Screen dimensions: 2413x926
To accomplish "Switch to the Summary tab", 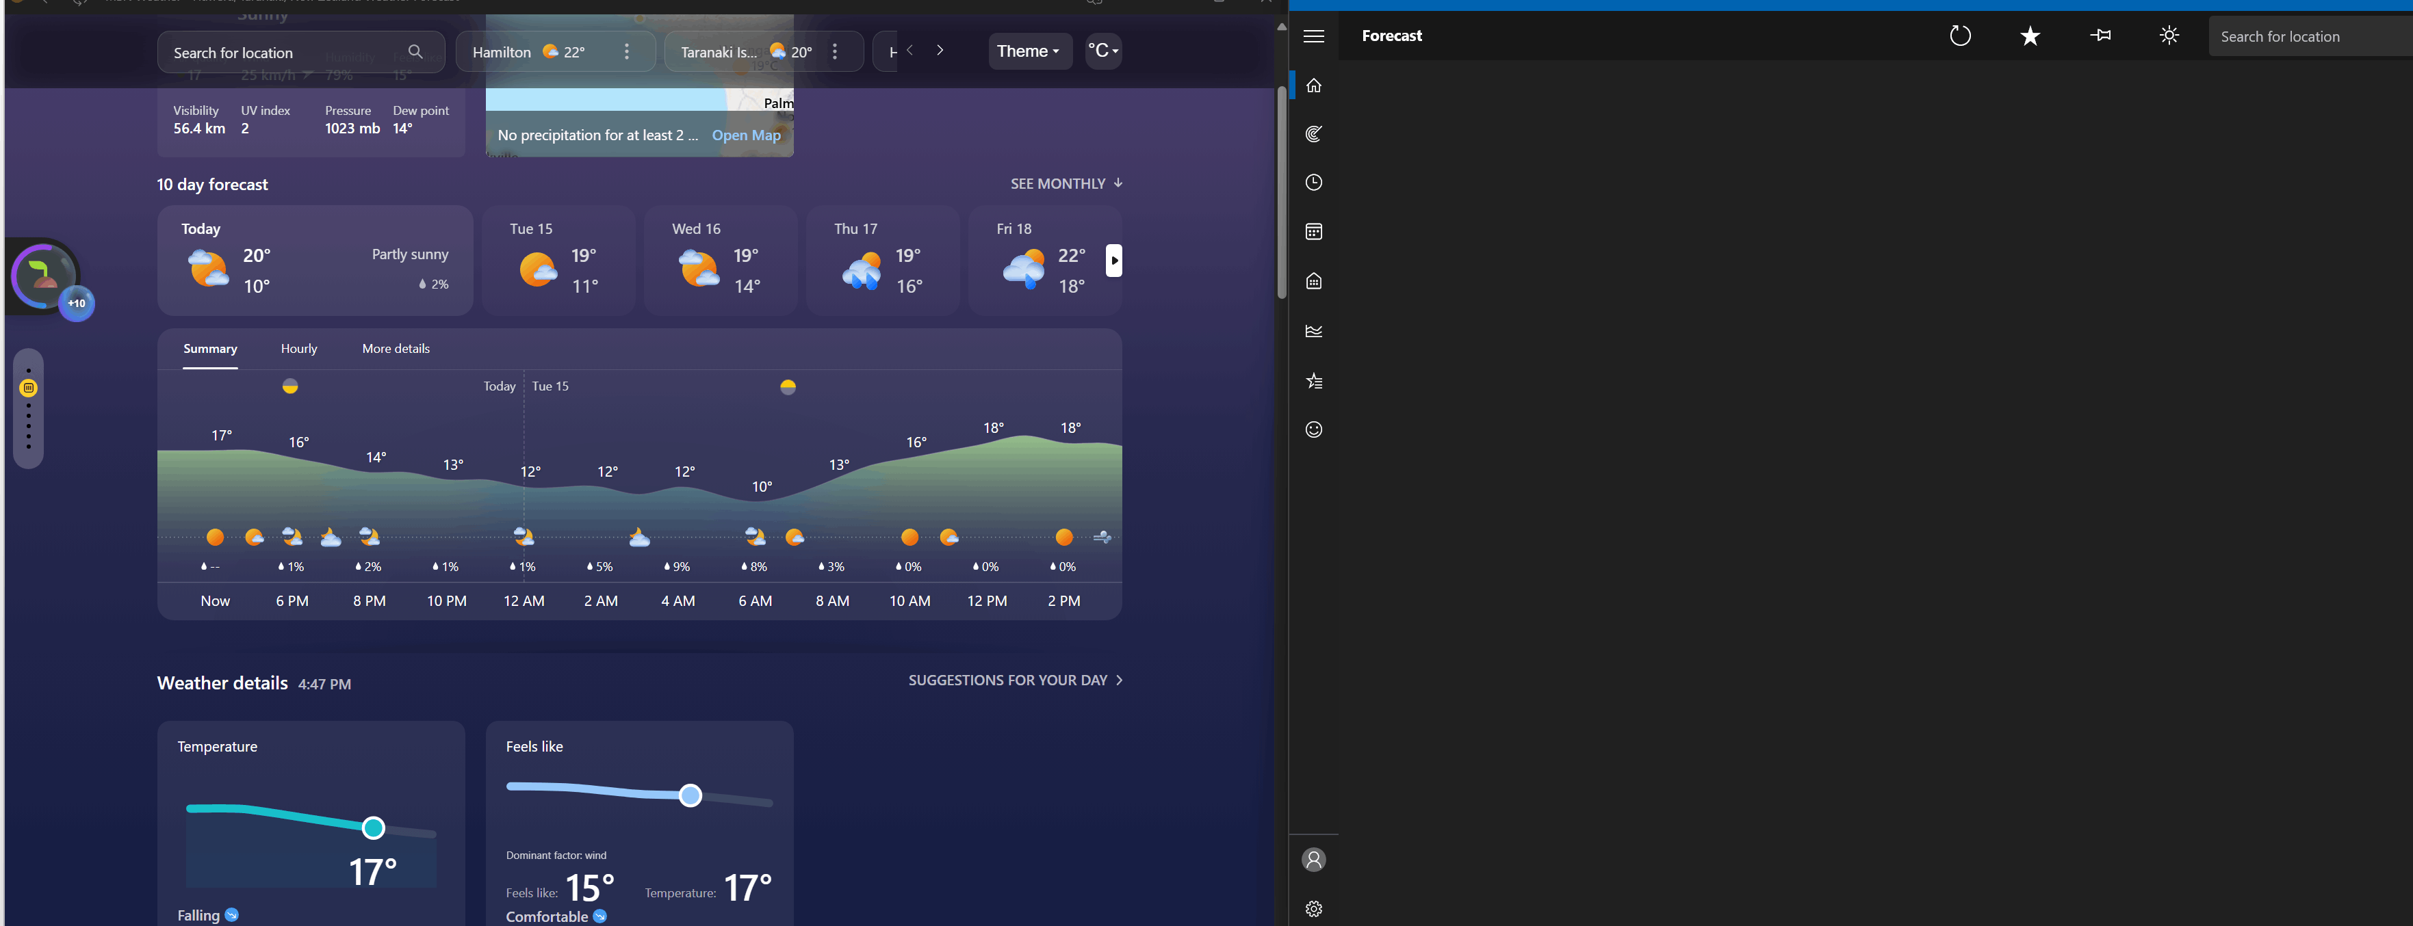I will click(210, 348).
